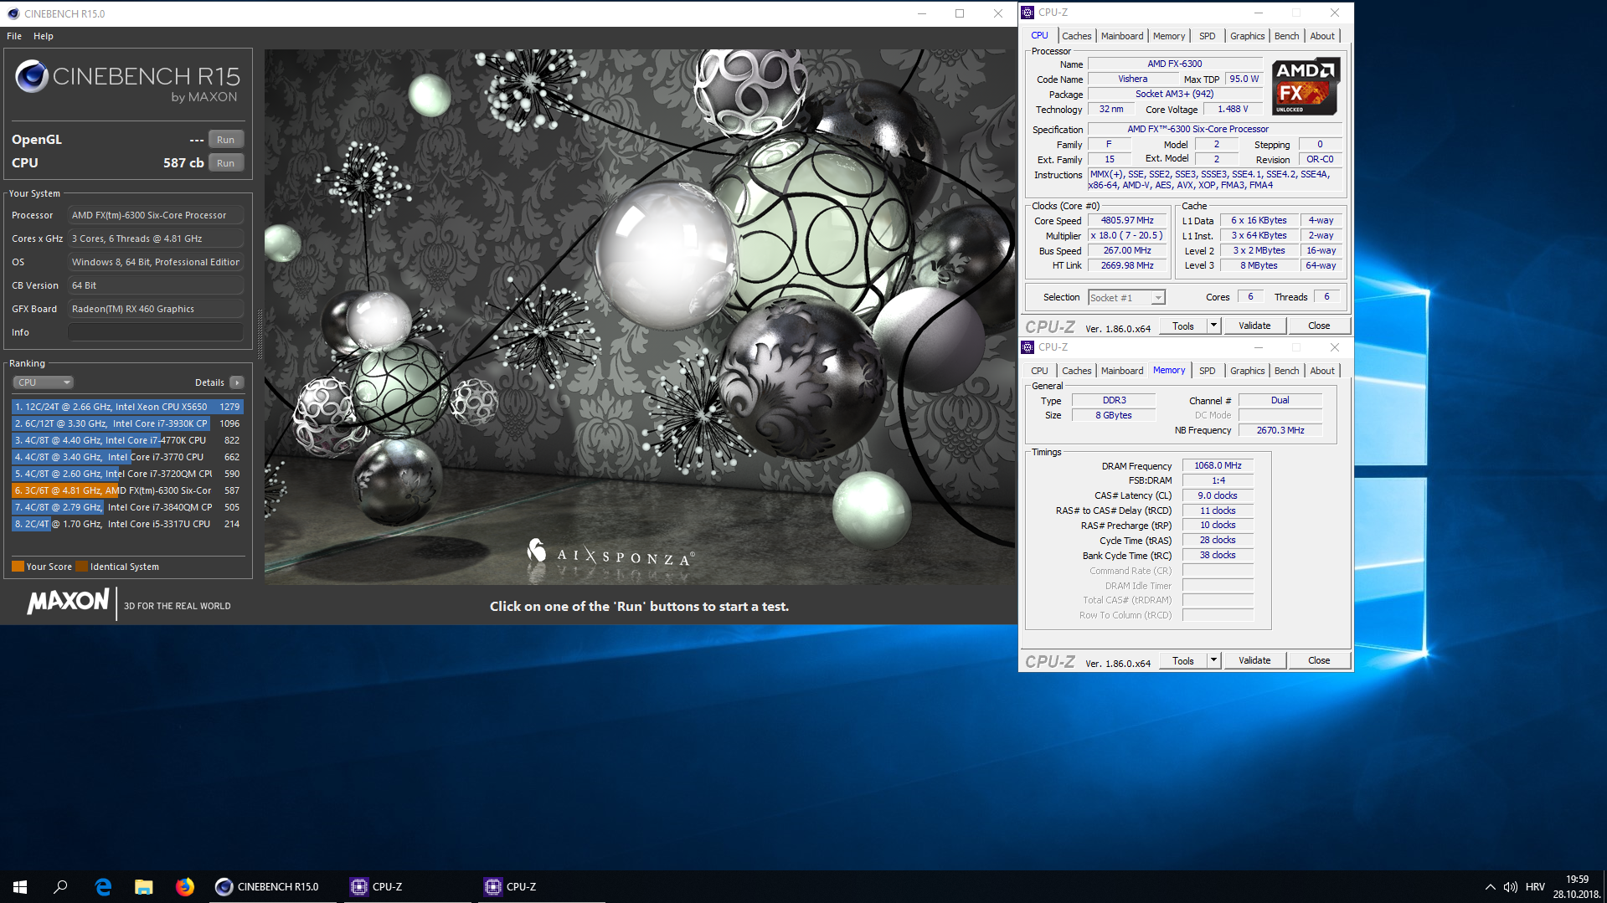The height and width of the screenshot is (903, 1607).
Task: Click the MAXON logo
Action: click(x=68, y=601)
